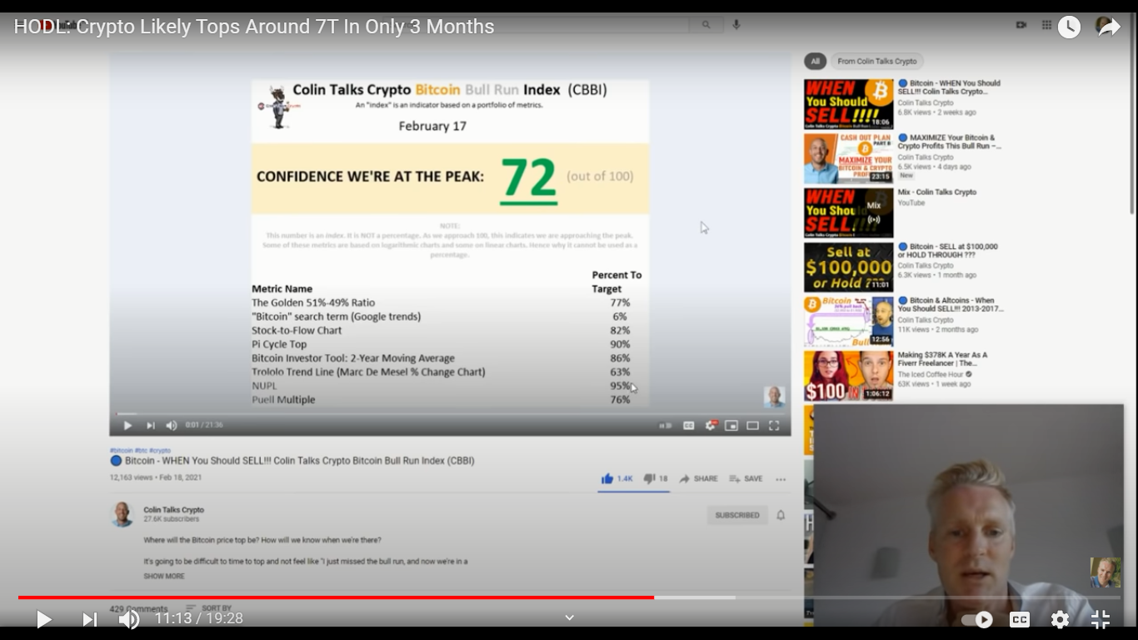Expand description with SHOW MORE
Screen dimensions: 1138x640
pyautogui.click(x=164, y=576)
